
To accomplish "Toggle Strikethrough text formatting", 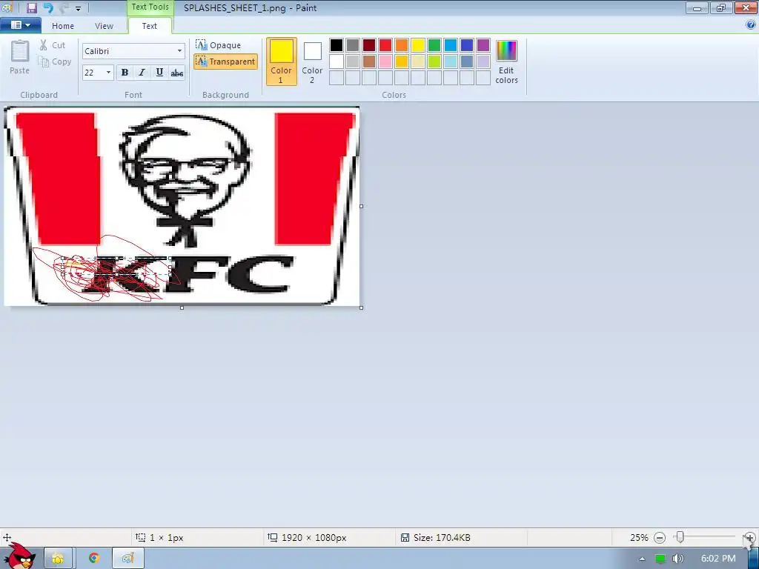I will click(x=176, y=73).
